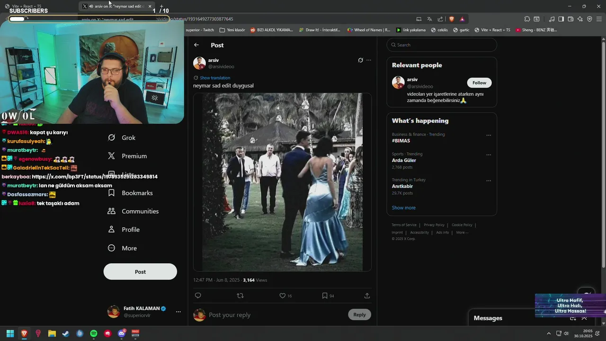Open account menu dots beside Fatih KALAMAN
The width and height of the screenshot is (606, 341).
pos(178,312)
